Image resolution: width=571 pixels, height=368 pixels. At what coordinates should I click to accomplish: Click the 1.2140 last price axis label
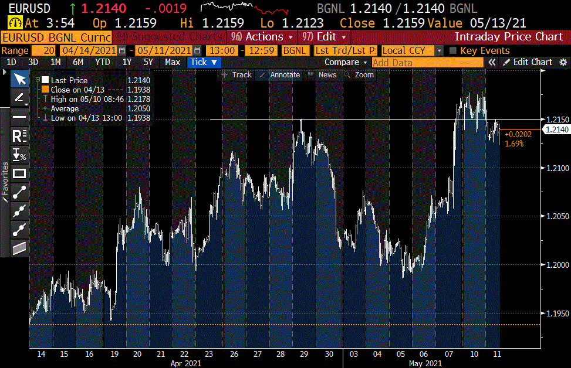[556, 130]
